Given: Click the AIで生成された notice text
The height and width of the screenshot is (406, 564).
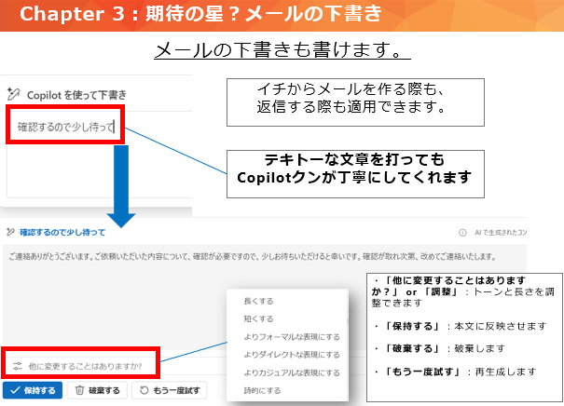Looking at the screenshot, I should pos(501,233).
